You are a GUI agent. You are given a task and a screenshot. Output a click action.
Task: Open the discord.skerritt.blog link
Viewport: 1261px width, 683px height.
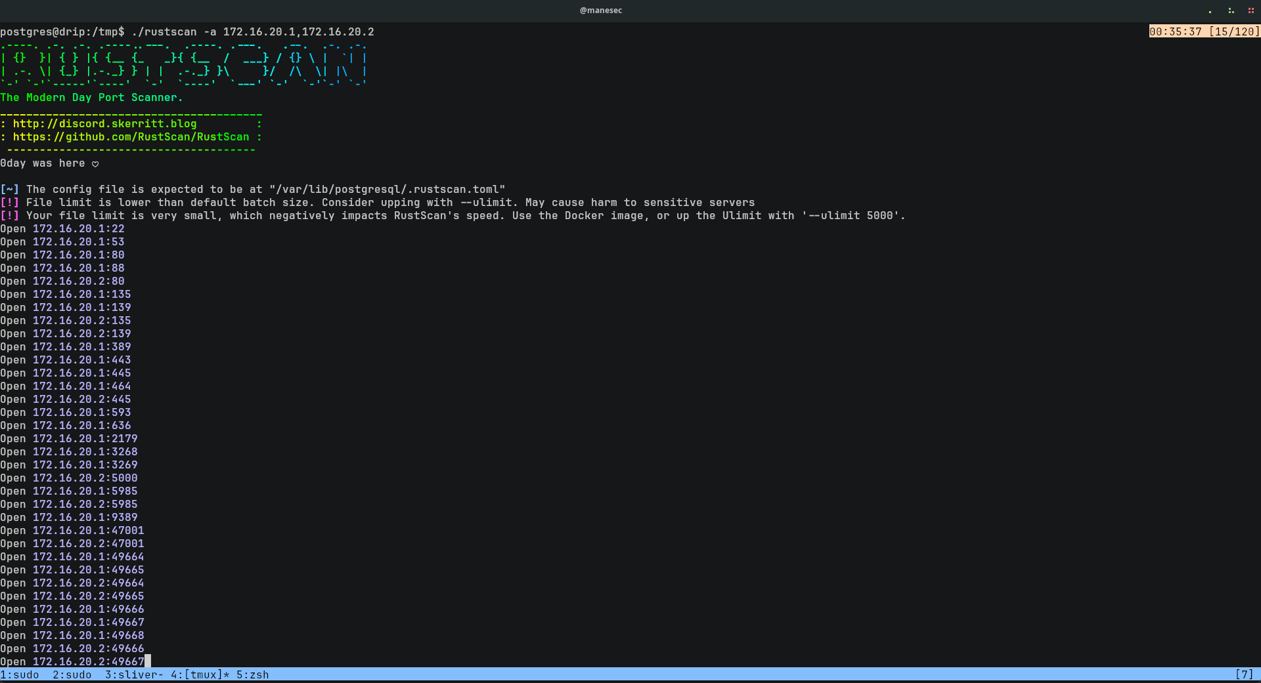point(104,124)
